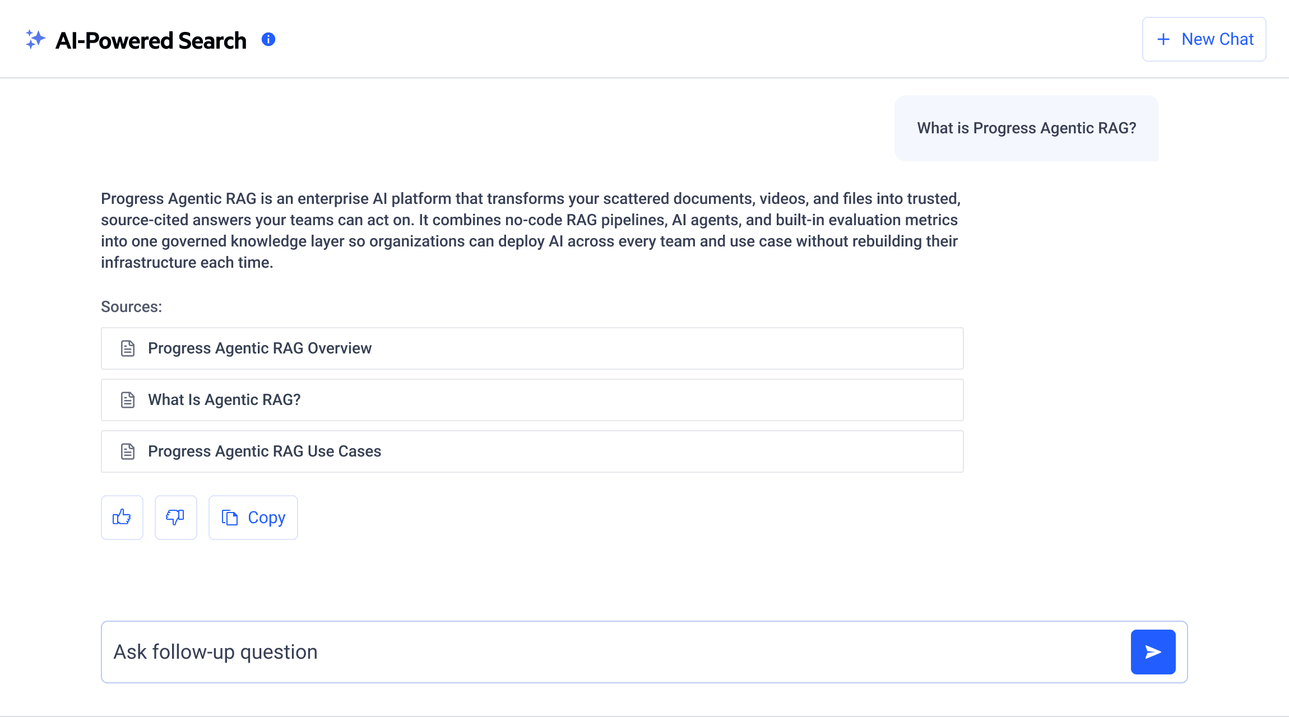Open the What Is Agentic RAG? source
The image size is (1289, 717).
coord(532,400)
